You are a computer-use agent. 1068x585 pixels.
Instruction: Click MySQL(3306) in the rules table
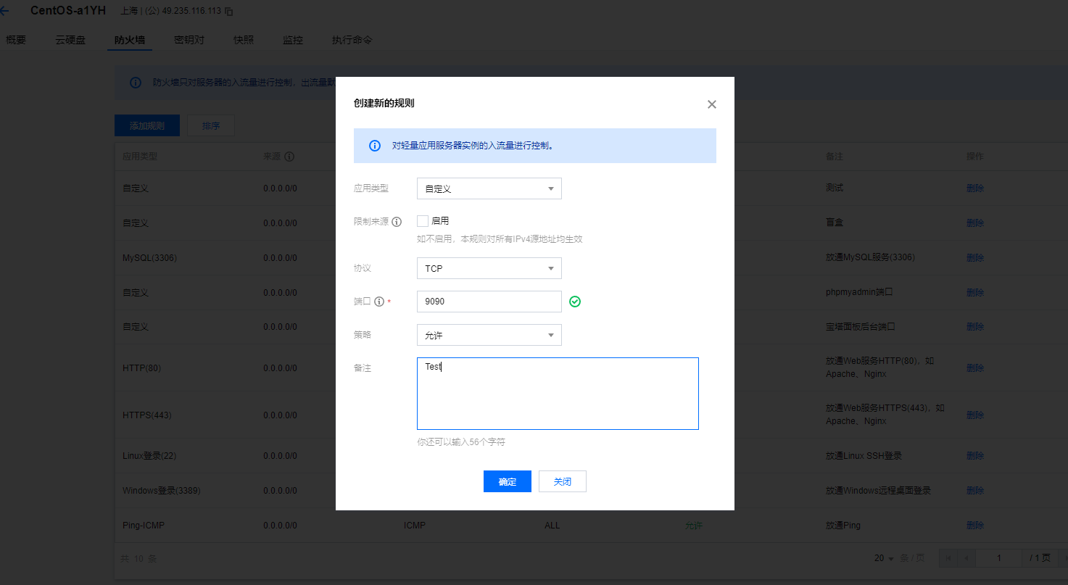point(150,257)
